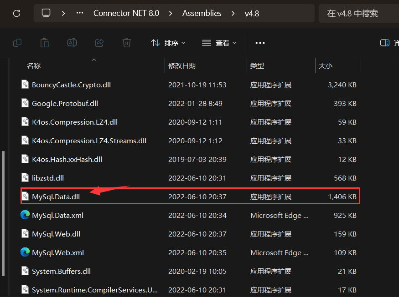The width and height of the screenshot is (399, 297).
Task: Click the Edge icon of MySql.Web.xml
Action: point(25,252)
